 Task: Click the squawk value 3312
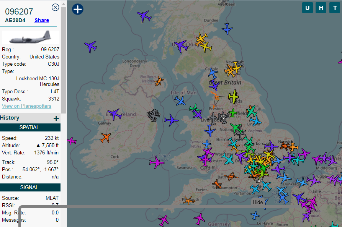click(54, 99)
